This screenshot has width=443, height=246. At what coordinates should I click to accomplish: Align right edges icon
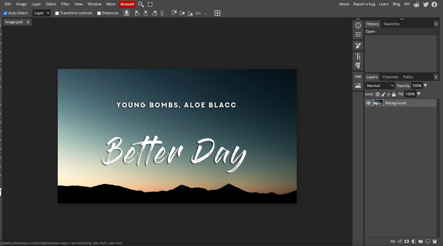pos(154,13)
